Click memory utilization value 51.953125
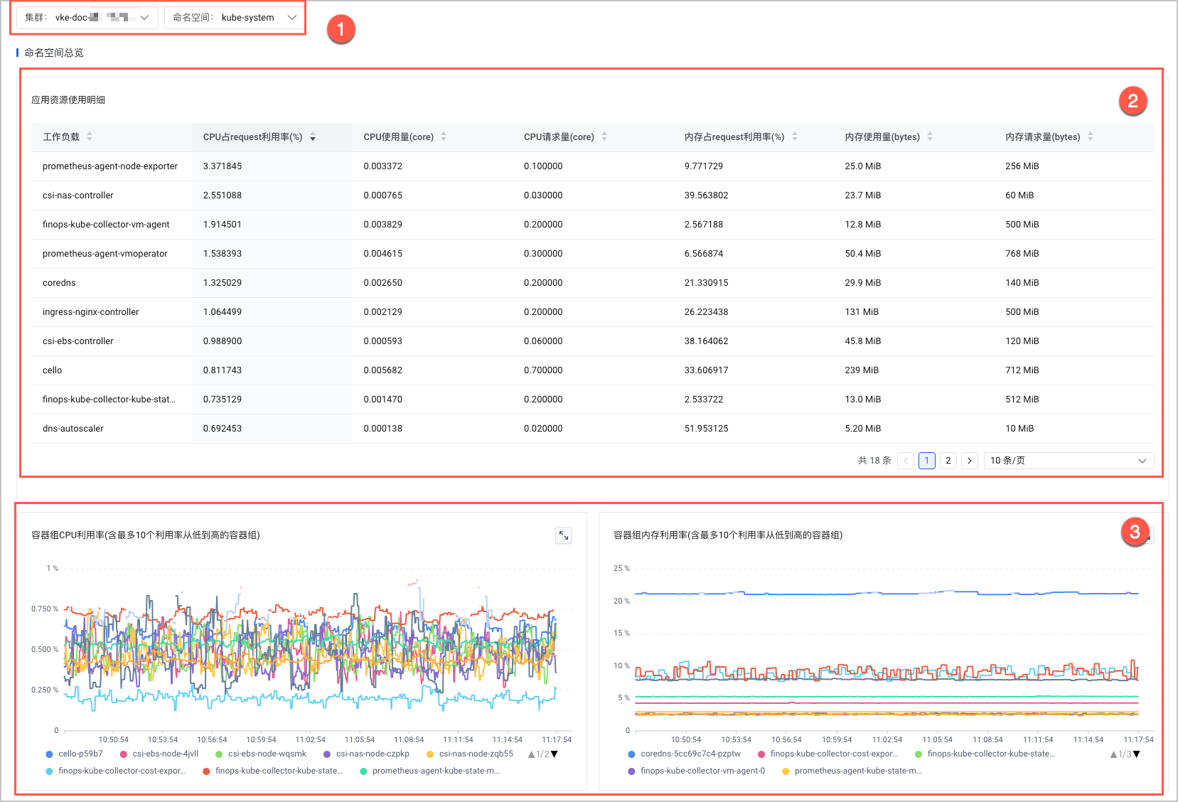1178x802 pixels. tap(707, 429)
